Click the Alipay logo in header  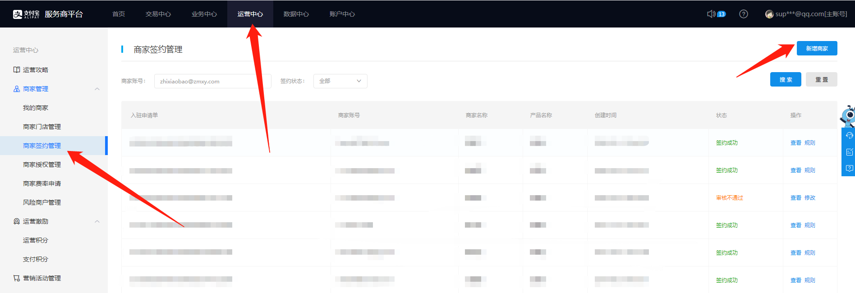coord(26,14)
